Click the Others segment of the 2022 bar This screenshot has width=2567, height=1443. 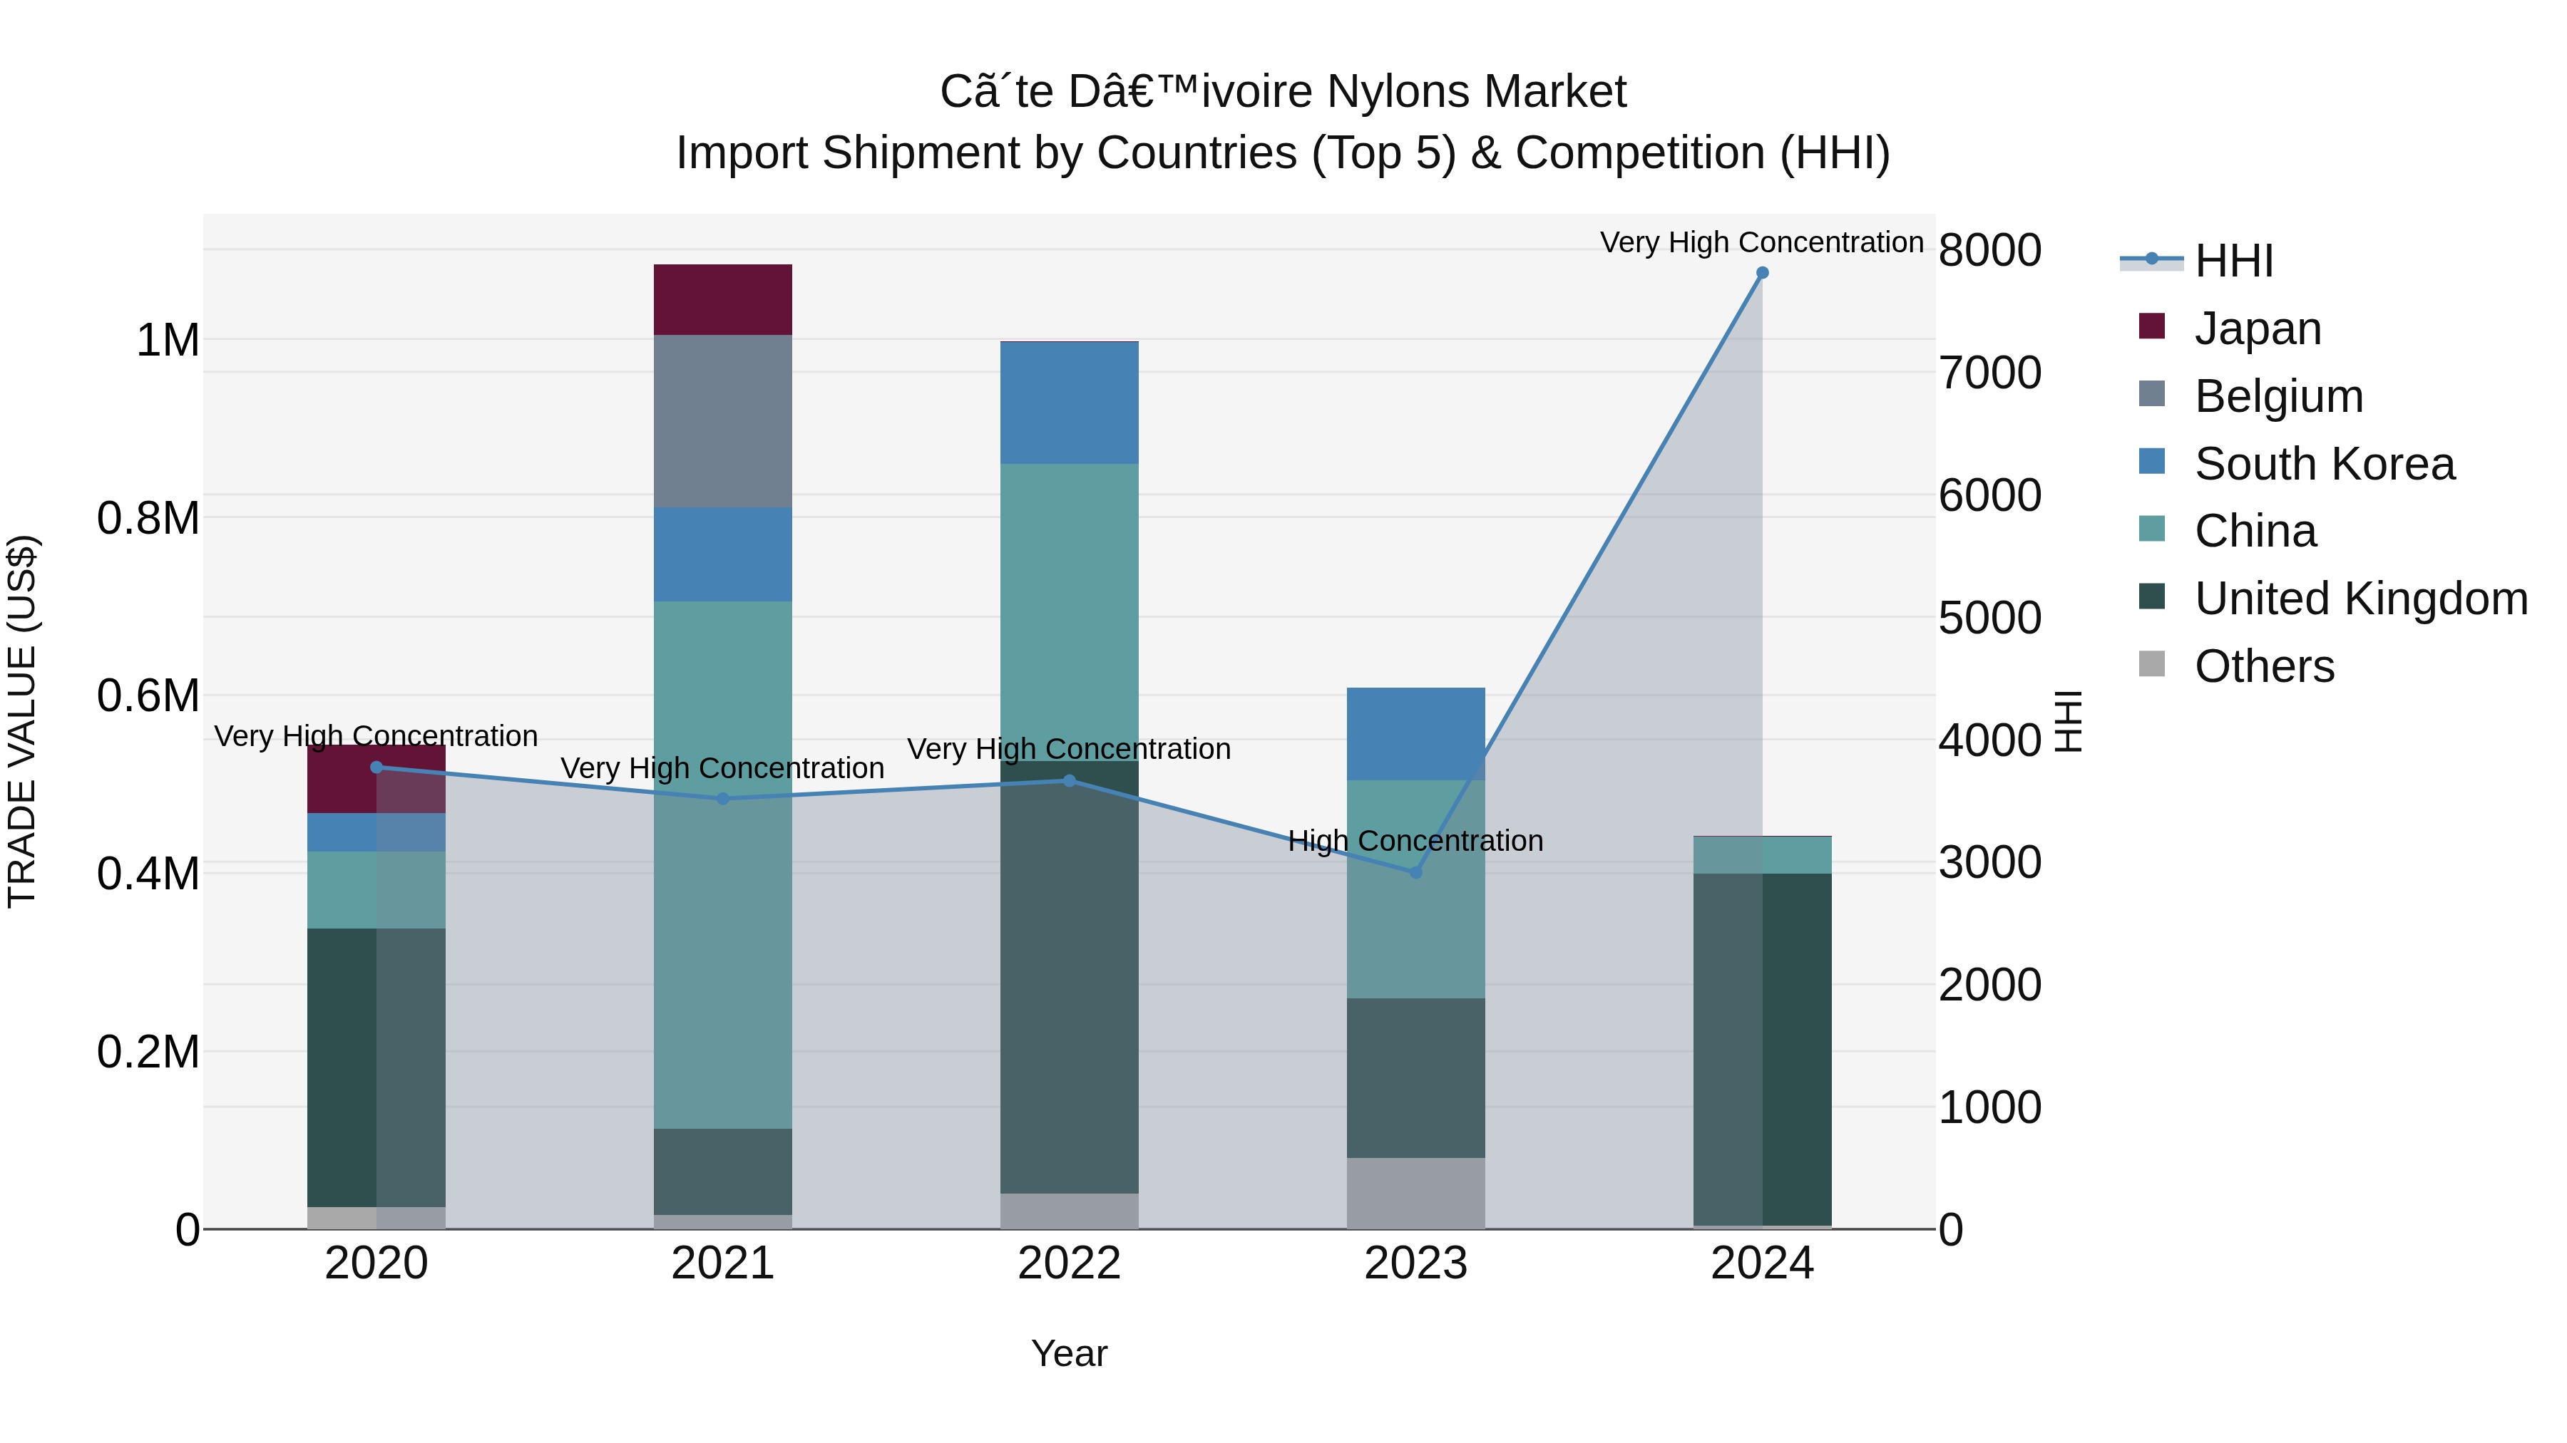1070,1211
